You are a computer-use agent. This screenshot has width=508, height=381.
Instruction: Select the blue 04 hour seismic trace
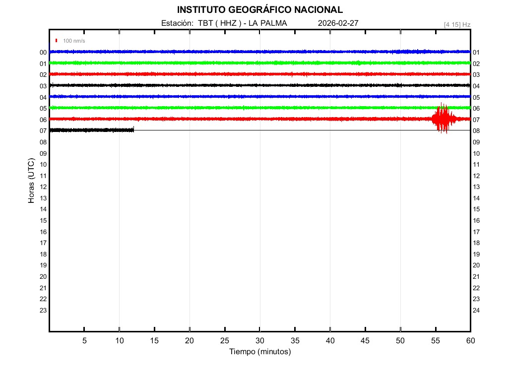[248, 96]
